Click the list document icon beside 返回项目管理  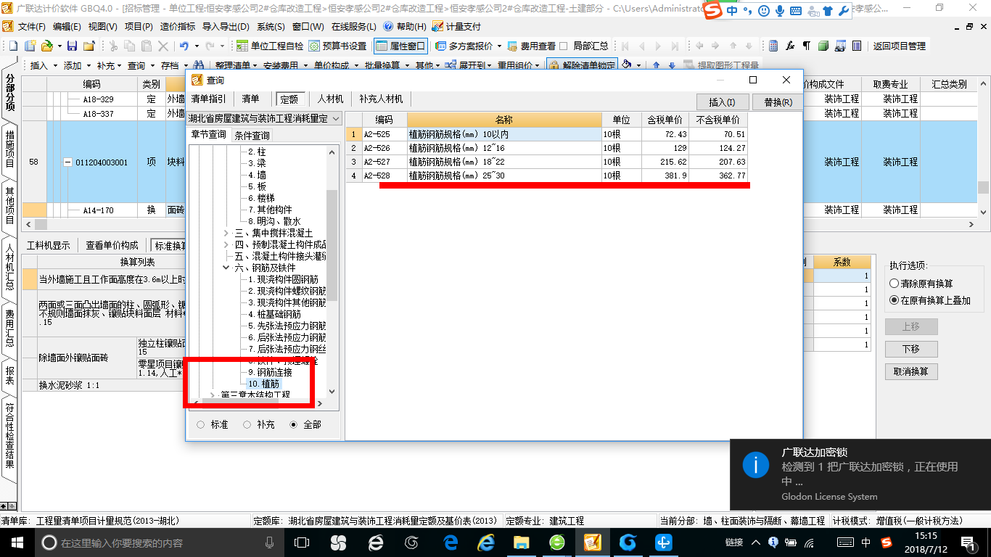pos(857,46)
